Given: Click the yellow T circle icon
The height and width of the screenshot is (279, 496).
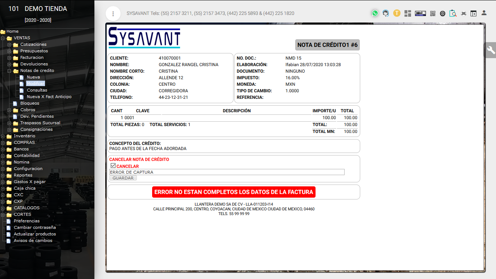Looking at the screenshot, I should point(397,13).
